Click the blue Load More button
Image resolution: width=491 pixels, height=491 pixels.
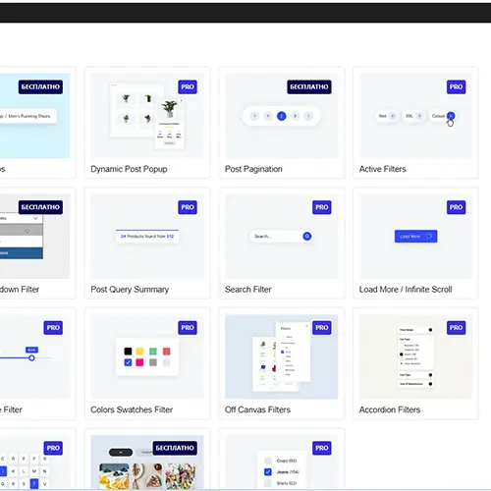(415, 236)
